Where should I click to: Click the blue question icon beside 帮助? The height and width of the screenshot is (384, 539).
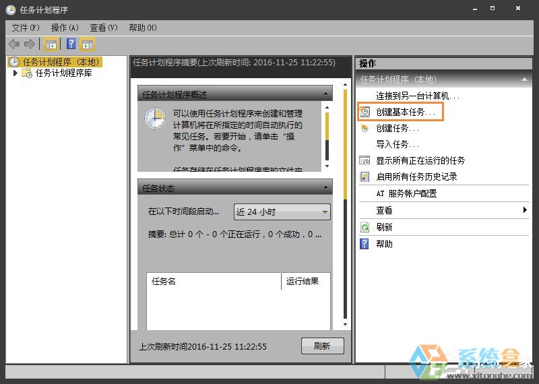coord(364,244)
